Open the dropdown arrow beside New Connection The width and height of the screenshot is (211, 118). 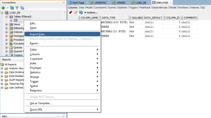click(8, 8)
